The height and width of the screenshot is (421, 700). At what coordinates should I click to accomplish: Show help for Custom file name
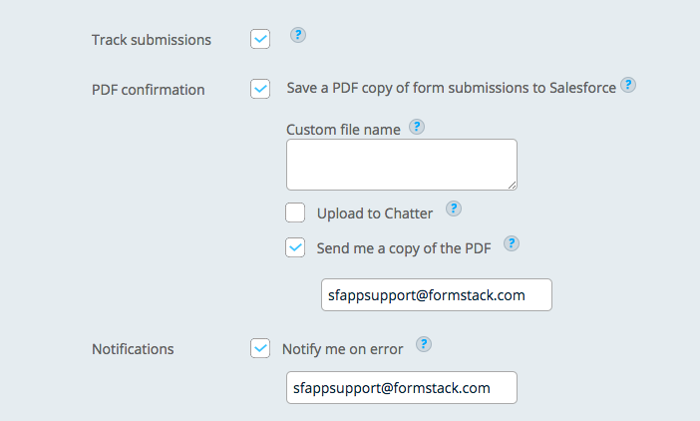pyautogui.click(x=417, y=127)
